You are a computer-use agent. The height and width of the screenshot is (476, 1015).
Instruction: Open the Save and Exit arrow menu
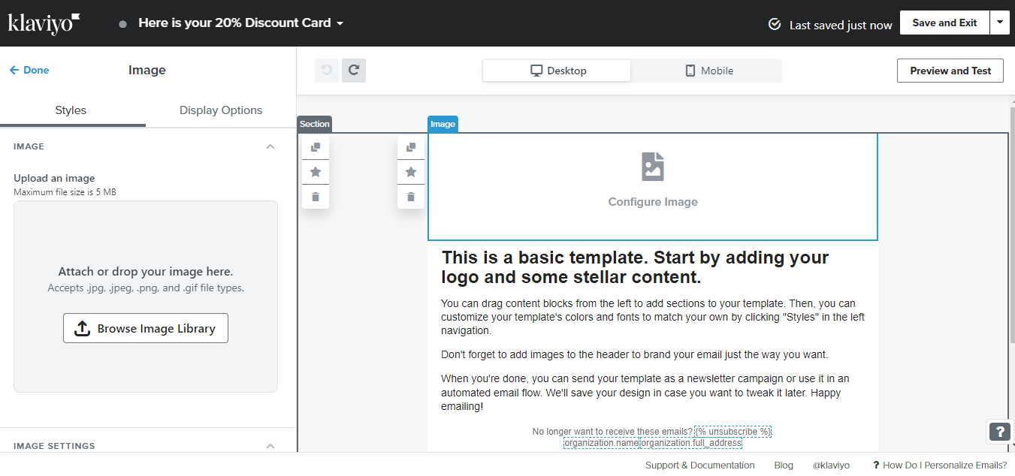click(x=999, y=23)
